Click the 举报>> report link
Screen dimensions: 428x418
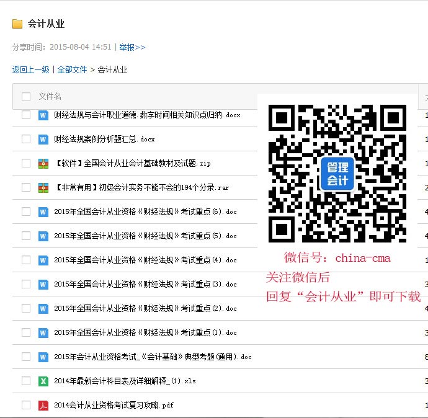pyautogui.click(x=132, y=47)
